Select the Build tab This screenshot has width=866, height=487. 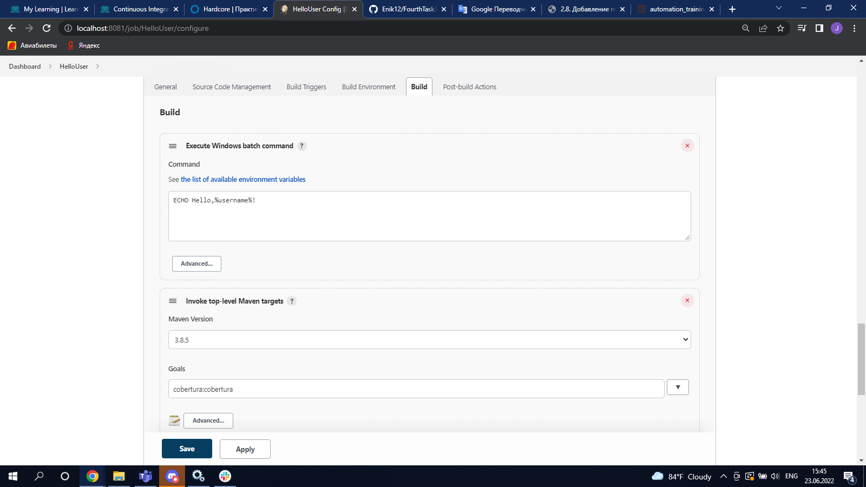point(419,87)
